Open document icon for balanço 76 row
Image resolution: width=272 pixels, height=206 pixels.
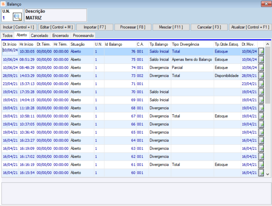261,52
